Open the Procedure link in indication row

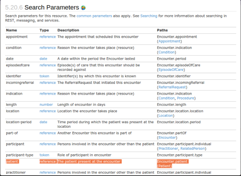click(x=186, y=98)
